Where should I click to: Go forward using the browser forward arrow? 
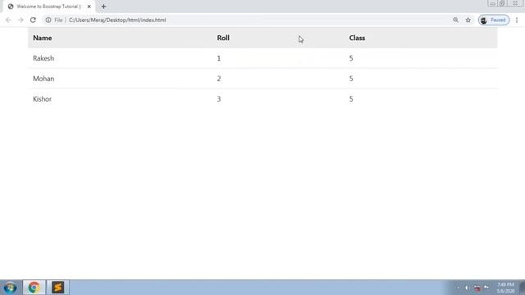[x=21, y=20]
